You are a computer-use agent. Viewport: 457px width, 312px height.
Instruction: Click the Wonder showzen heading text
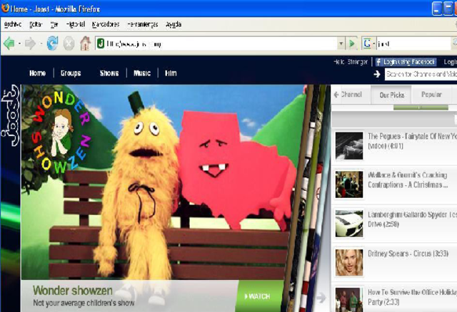73,291
